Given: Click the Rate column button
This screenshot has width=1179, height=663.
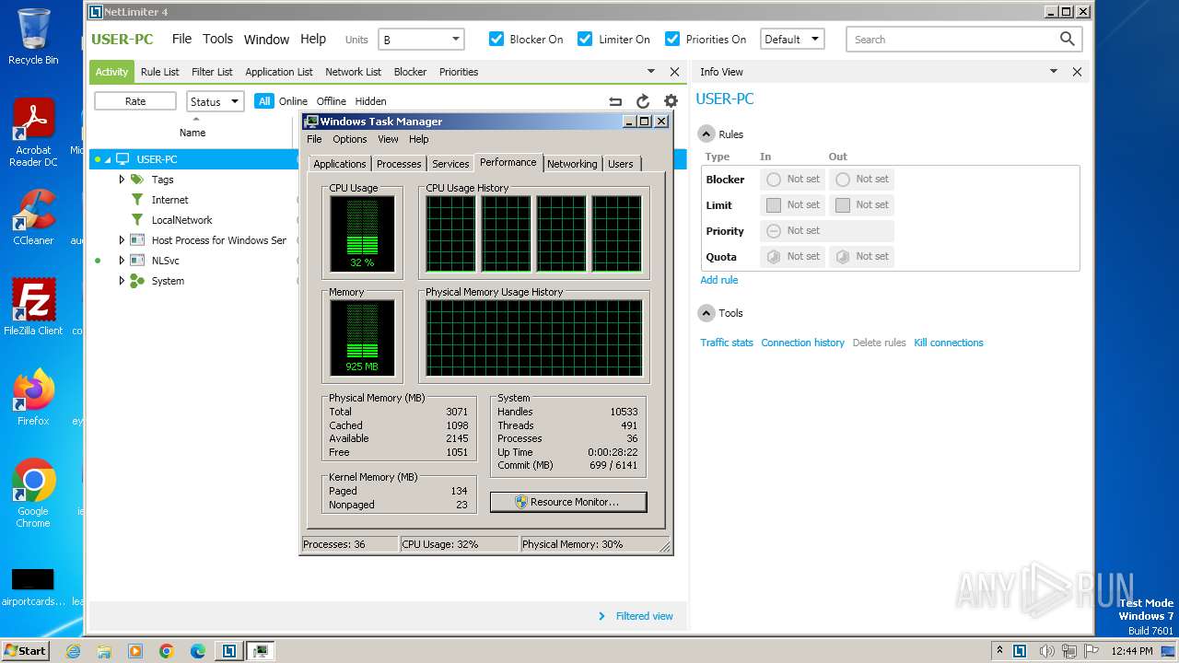Looking at the screenshot, I should tap(135, 101).
